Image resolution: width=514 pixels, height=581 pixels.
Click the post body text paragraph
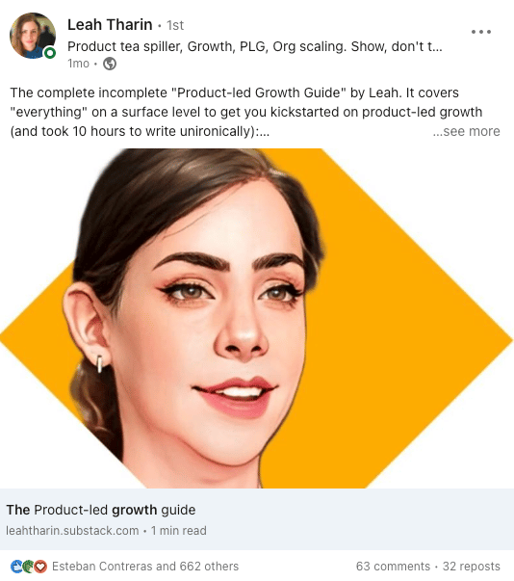246,112
